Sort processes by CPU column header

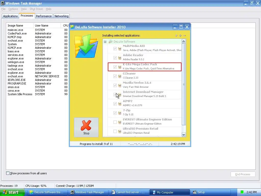(65, 26)
